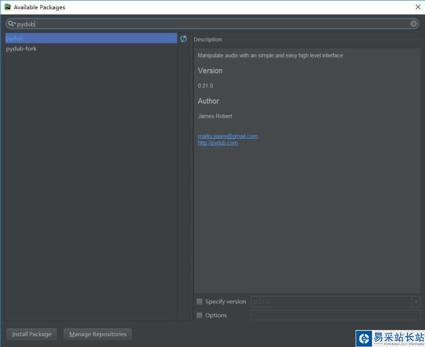Click the search magnifier icon
425x347 pixels.
[11, 24]
